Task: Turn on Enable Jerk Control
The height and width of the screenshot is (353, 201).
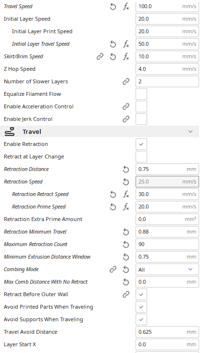Action: pos(141,119)
